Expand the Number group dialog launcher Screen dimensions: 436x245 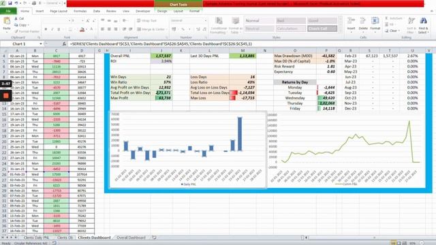click(206, 37)
